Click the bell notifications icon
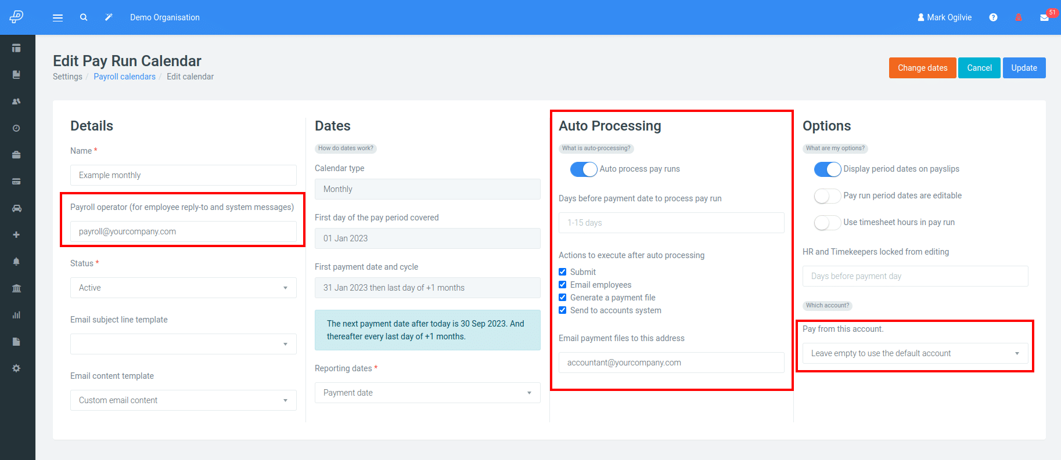Image resolution: width=1061 pixels, height=460 pixels. tap(16, 261)
